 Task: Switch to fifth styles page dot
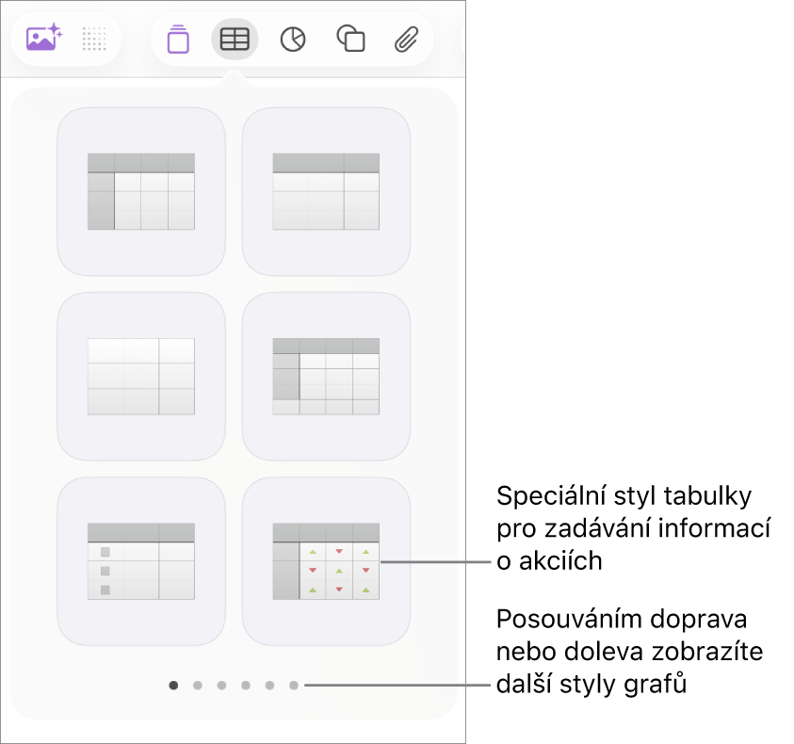coord(269,686)
